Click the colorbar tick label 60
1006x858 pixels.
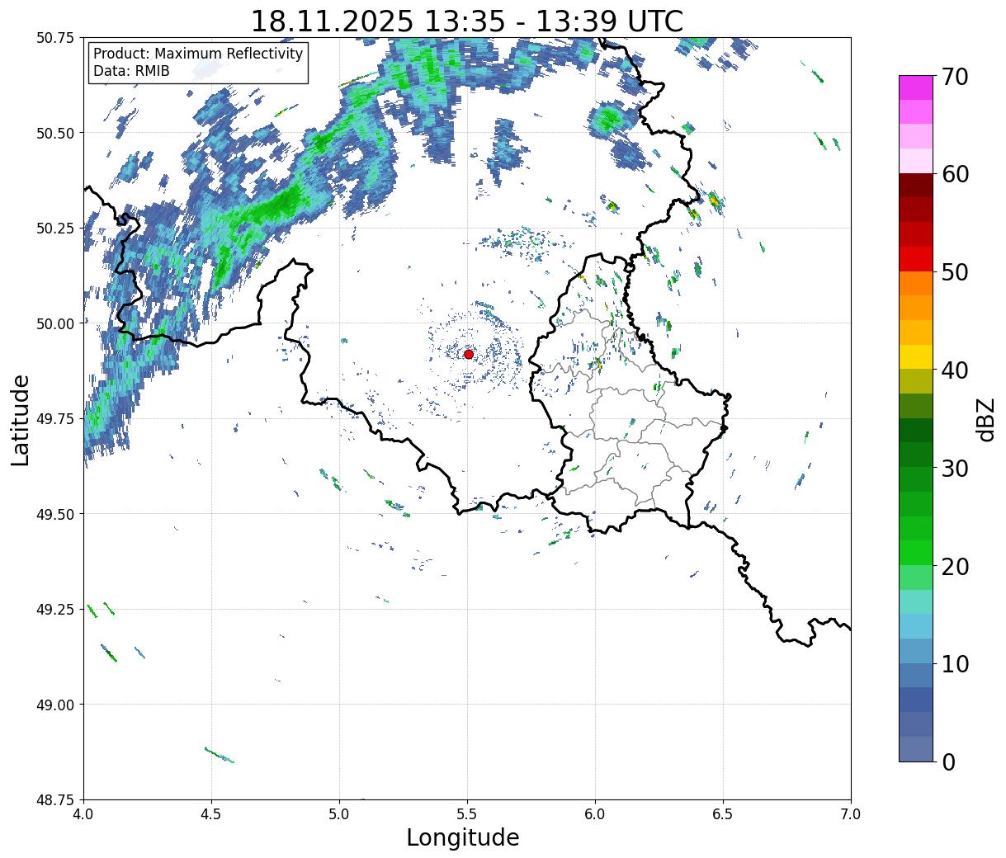point(955,174)
